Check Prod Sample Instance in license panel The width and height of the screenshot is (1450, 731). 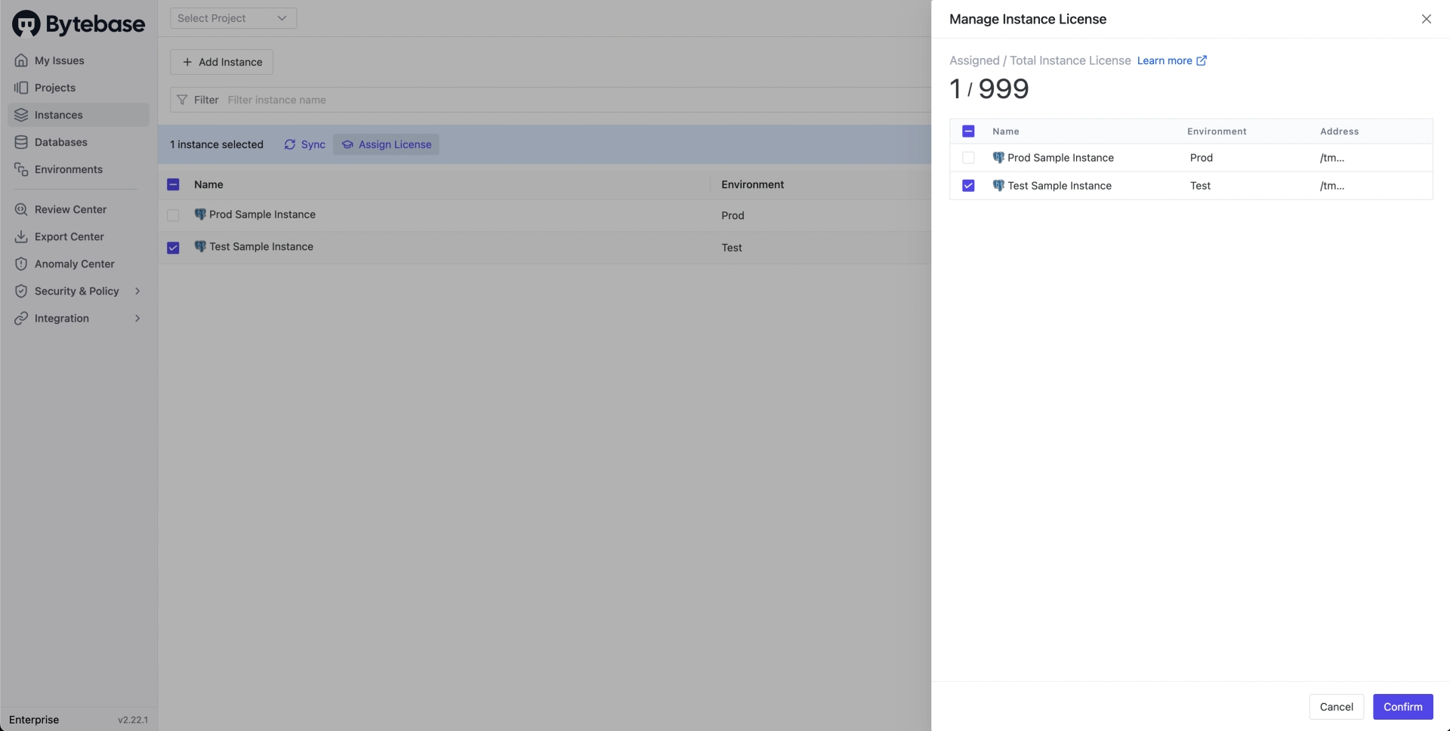coord(968,158)
